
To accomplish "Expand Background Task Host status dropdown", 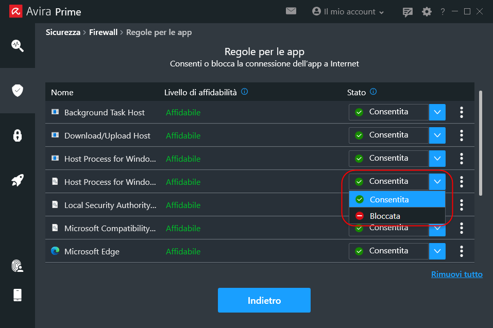I will pos(437,112).
